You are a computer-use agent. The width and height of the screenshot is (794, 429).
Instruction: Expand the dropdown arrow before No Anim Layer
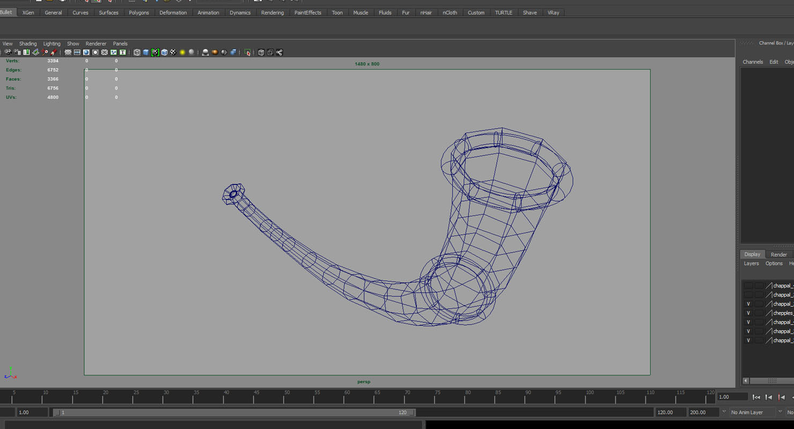coord(724,412)
